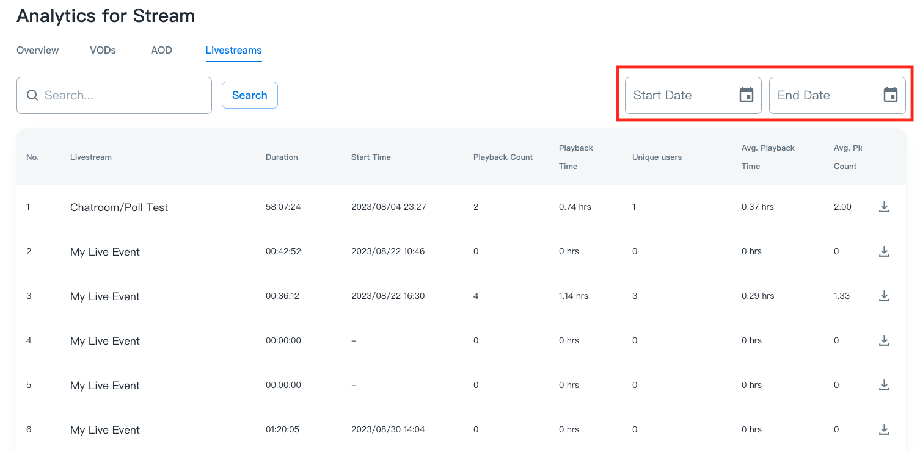920x452 pixels.
Task: Click the Duration column header
Action: coord(282,157)
